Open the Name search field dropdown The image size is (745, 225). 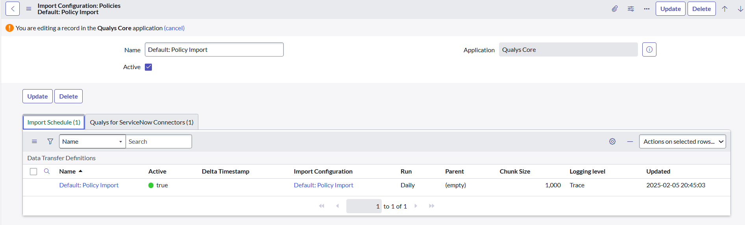92,141
